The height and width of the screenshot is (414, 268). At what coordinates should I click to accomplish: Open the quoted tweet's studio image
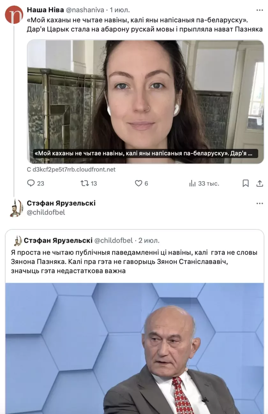134,348
